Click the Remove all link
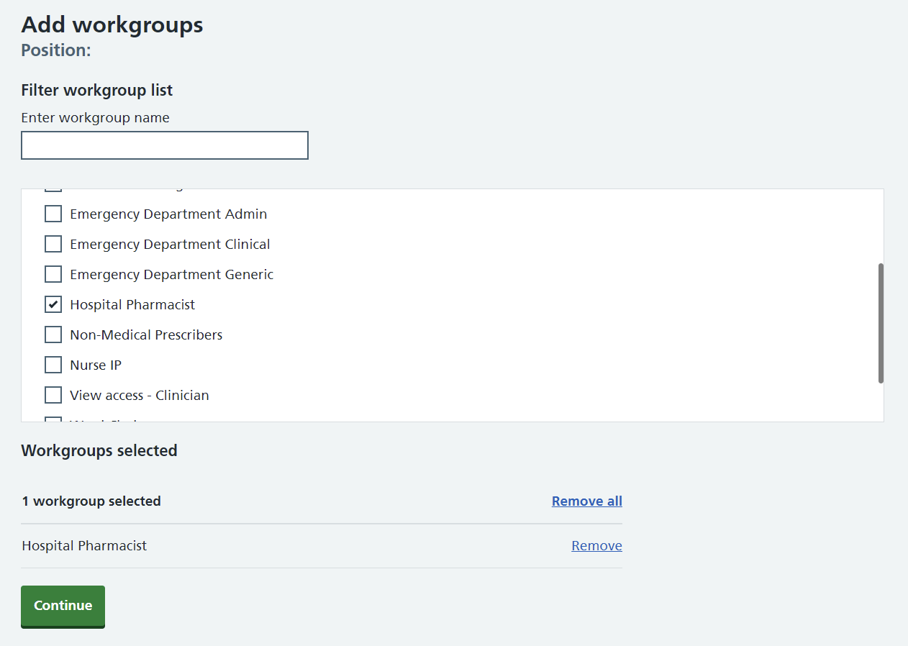908x646 pixels. click(x=587, y=501)
